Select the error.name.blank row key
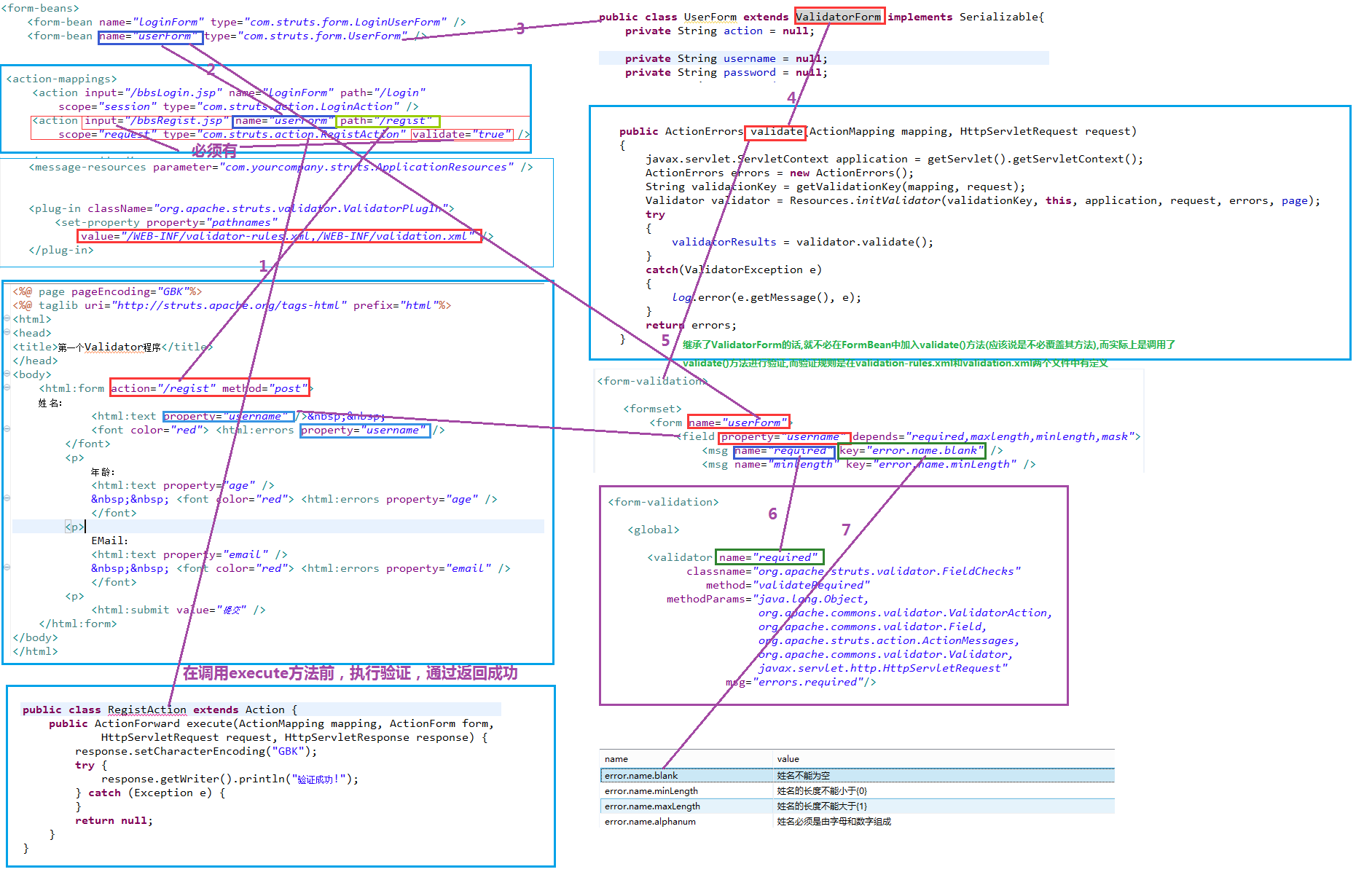The height and width of the screenshot is (880, 1364). tap(641, 776)
